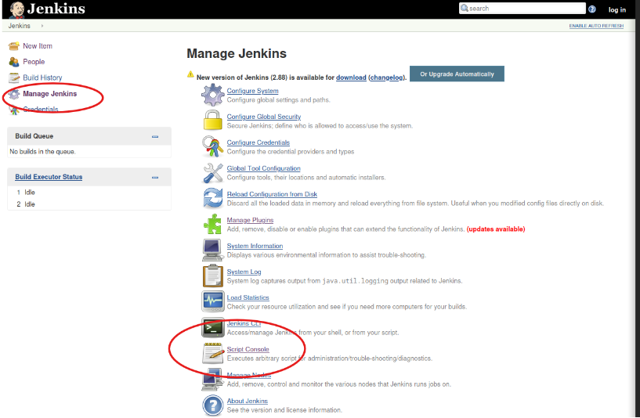The height and width of the screenshot is (418, 640).
Task: Click the search help icon in header
Action: pyautogui.click(x=592, y=9)
